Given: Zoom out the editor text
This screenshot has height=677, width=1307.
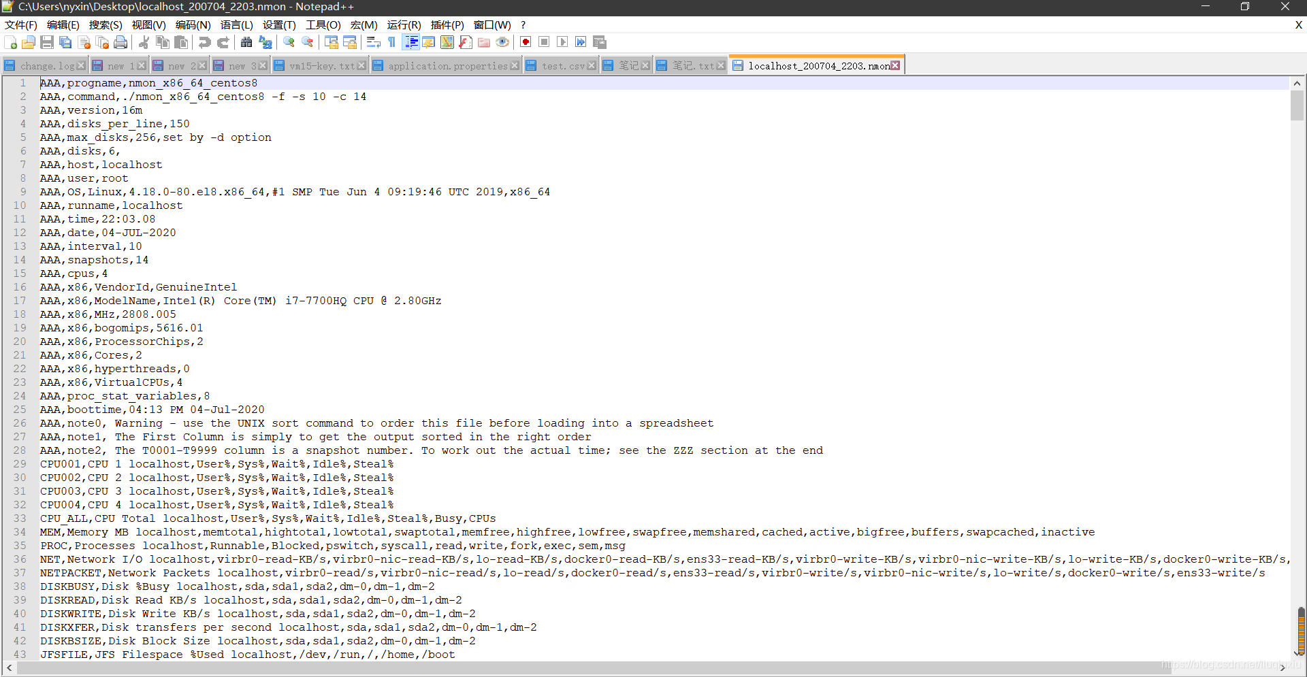Looking at the screenshot, I should (x=308, y=42).
